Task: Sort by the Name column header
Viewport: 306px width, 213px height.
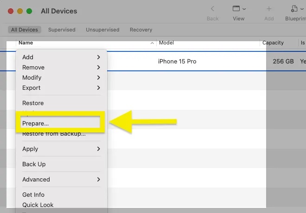Action: pyautogui.click(x=26, y=43)
